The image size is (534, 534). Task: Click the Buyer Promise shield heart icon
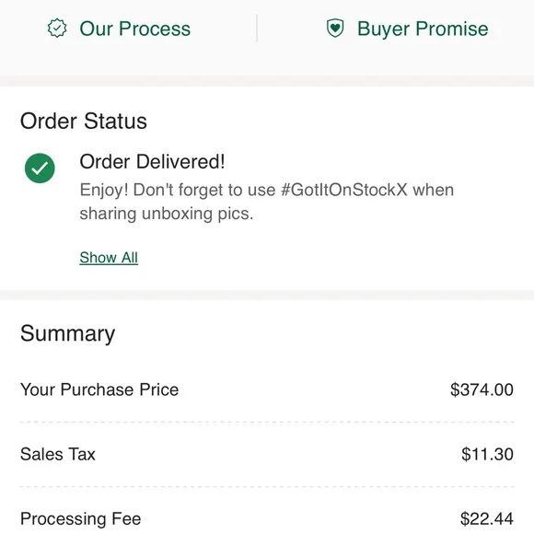335,29
